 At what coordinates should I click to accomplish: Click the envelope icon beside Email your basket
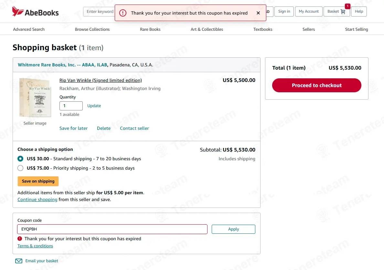pyautogui.click(x=19, y=261)
